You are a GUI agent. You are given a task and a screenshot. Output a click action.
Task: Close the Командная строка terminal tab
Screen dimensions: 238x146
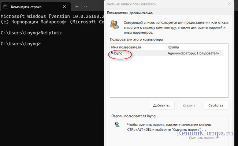coord(64,7)
